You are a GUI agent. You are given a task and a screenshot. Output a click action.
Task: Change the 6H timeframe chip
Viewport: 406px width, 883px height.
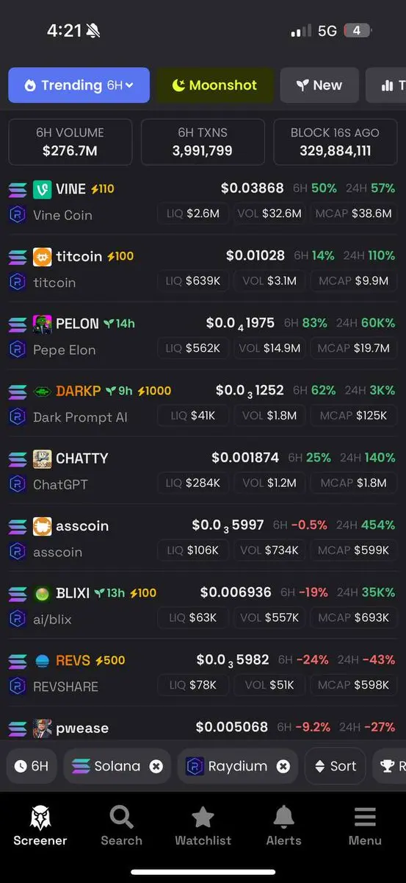pyautogui.click(x=32, y=766)
